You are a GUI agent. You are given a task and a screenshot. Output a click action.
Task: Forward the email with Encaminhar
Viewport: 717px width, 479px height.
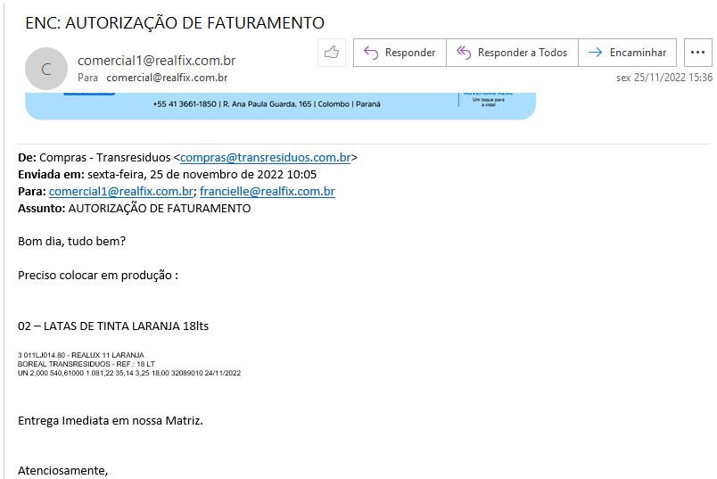[x=628, y=53]
